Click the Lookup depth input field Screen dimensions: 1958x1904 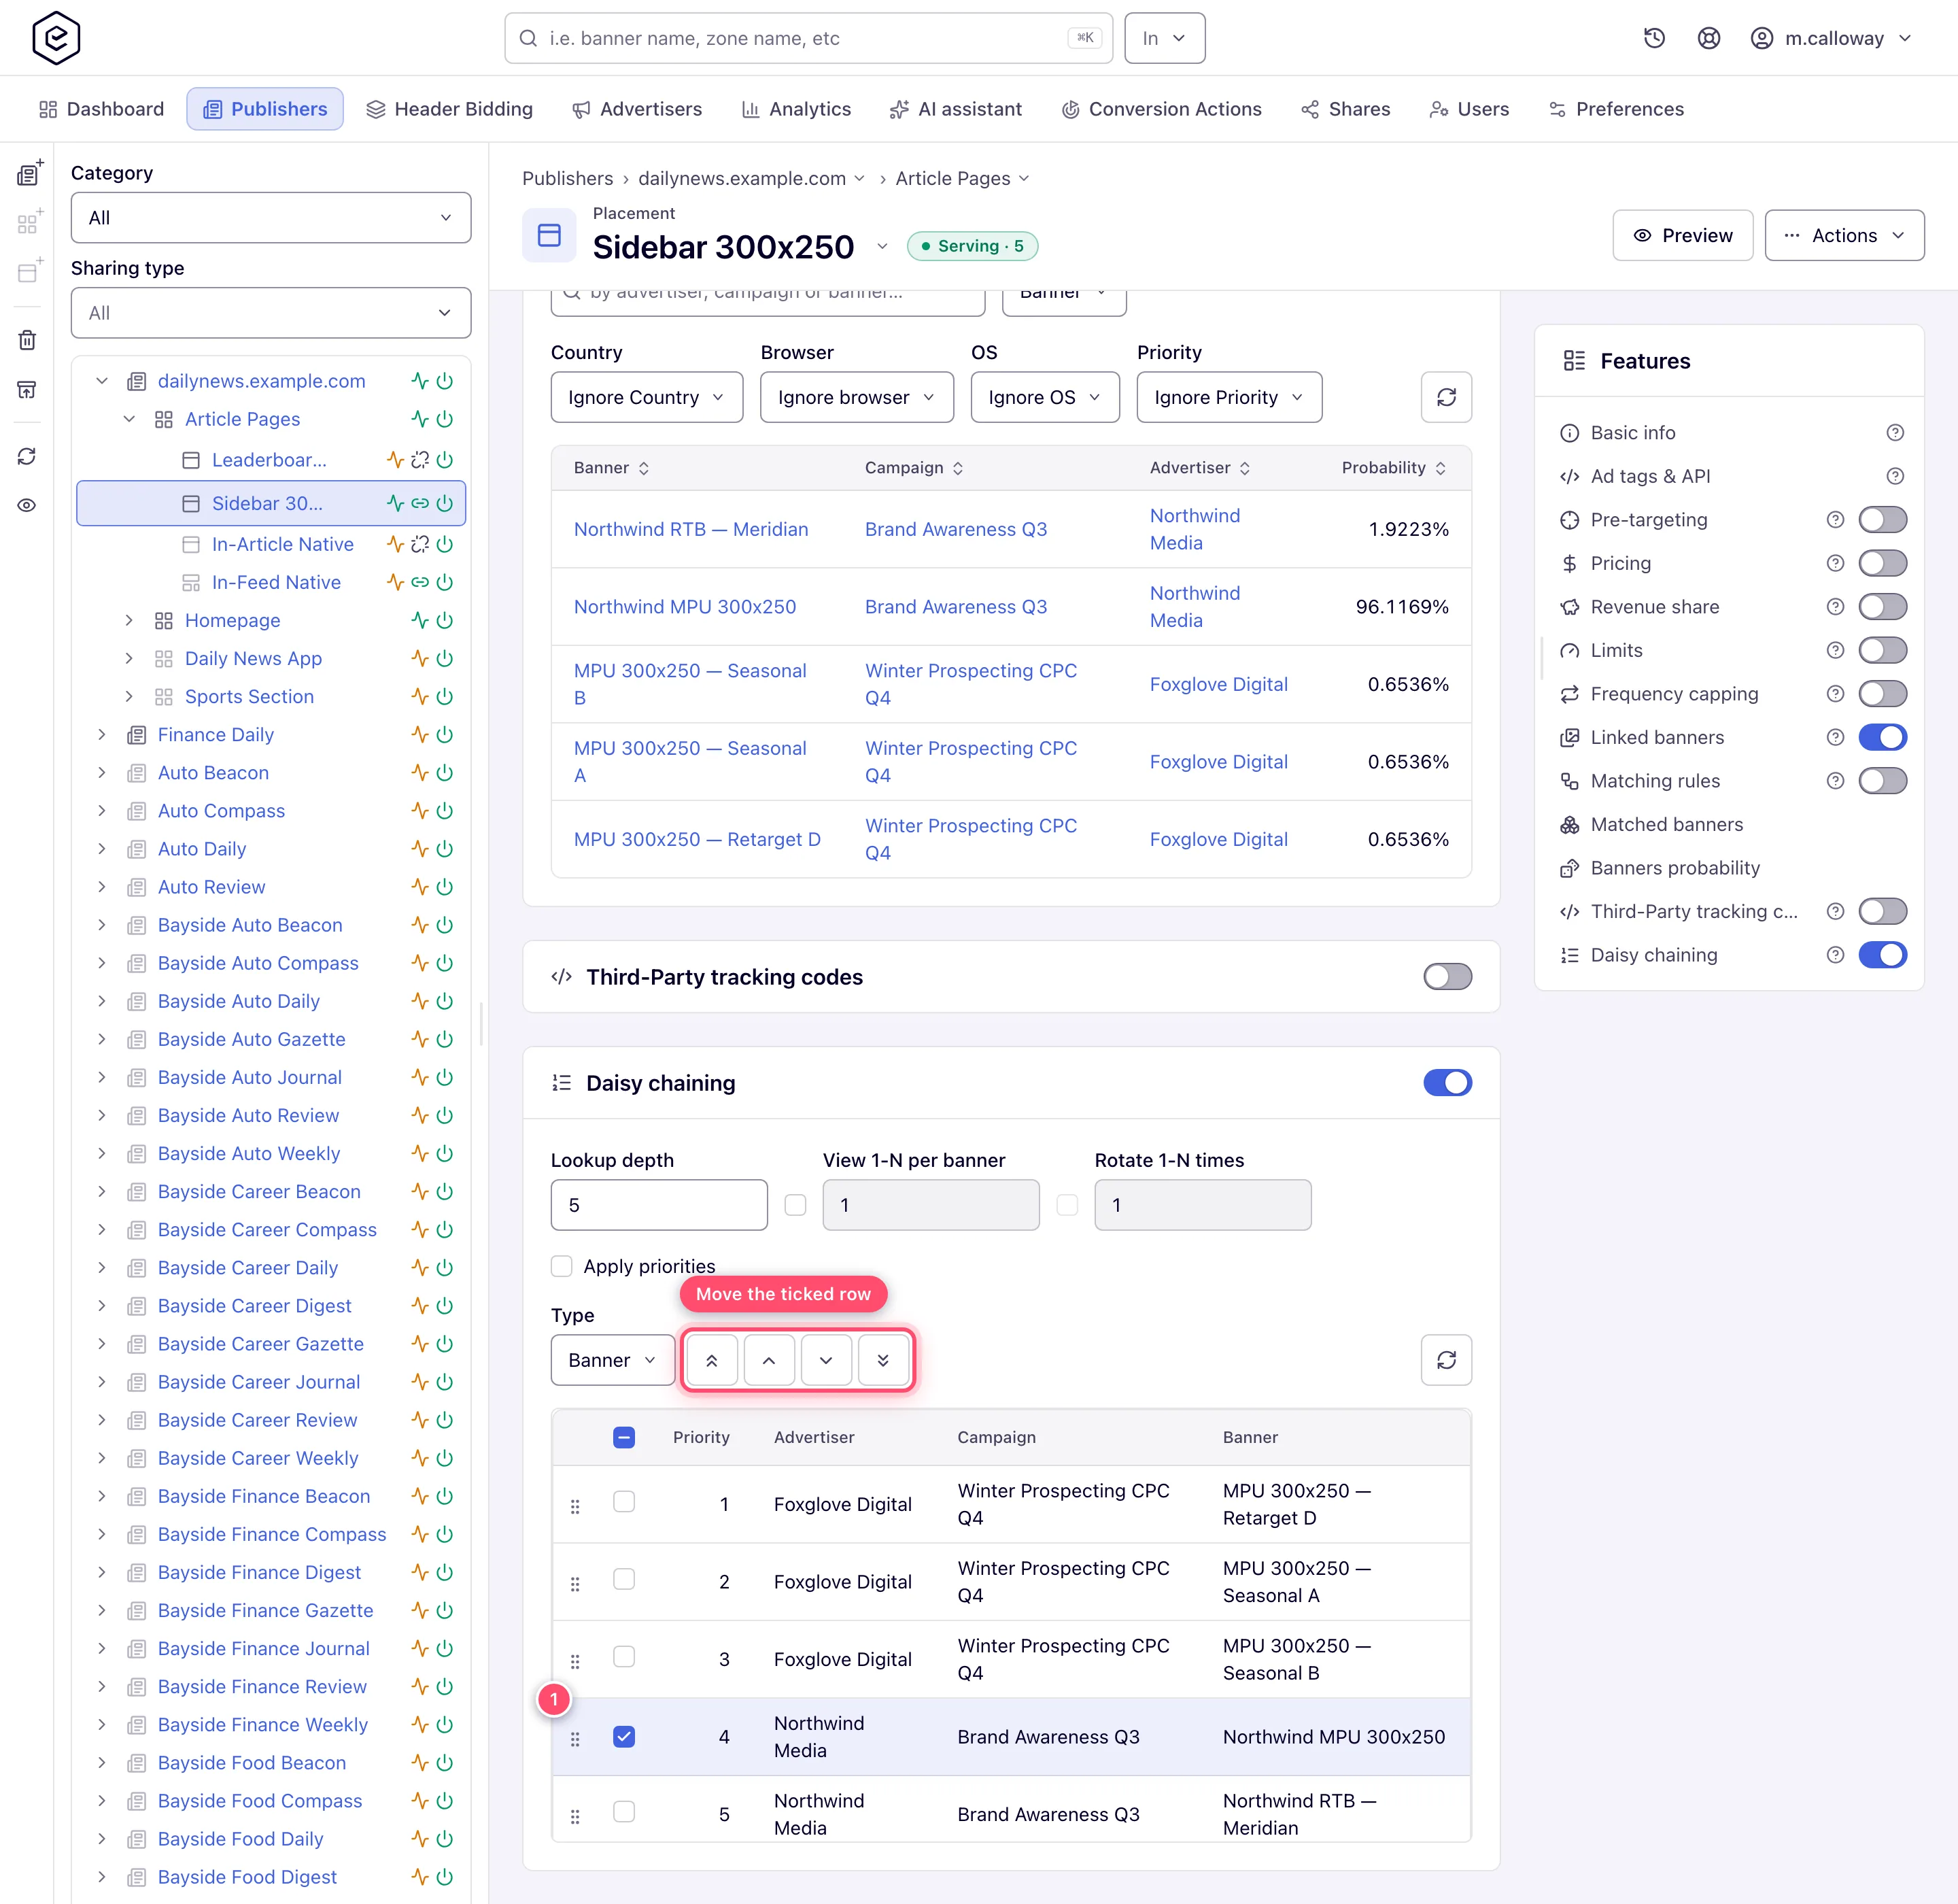[659, 1205]
